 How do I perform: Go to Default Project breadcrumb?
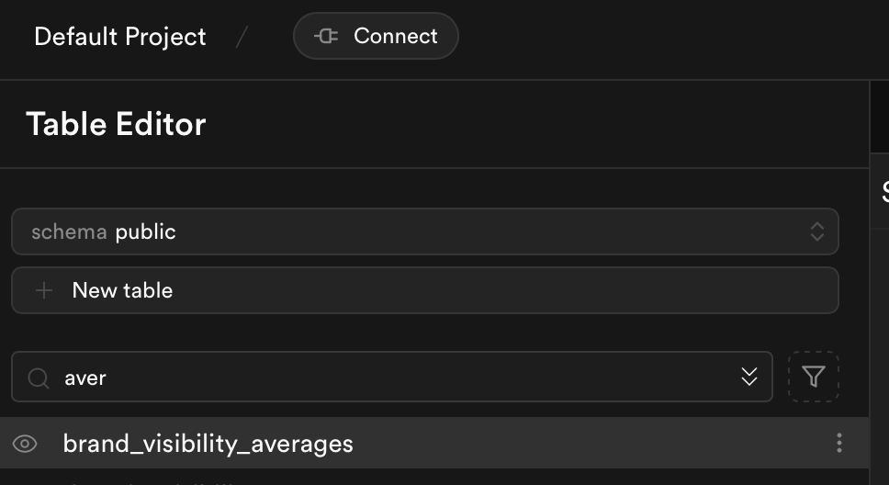click(x=120, y=37)
